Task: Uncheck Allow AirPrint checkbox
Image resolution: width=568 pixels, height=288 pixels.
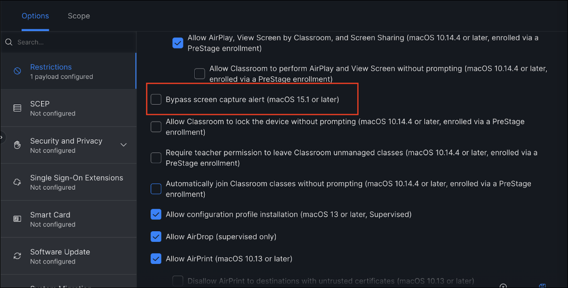Action: click(156, 259)
